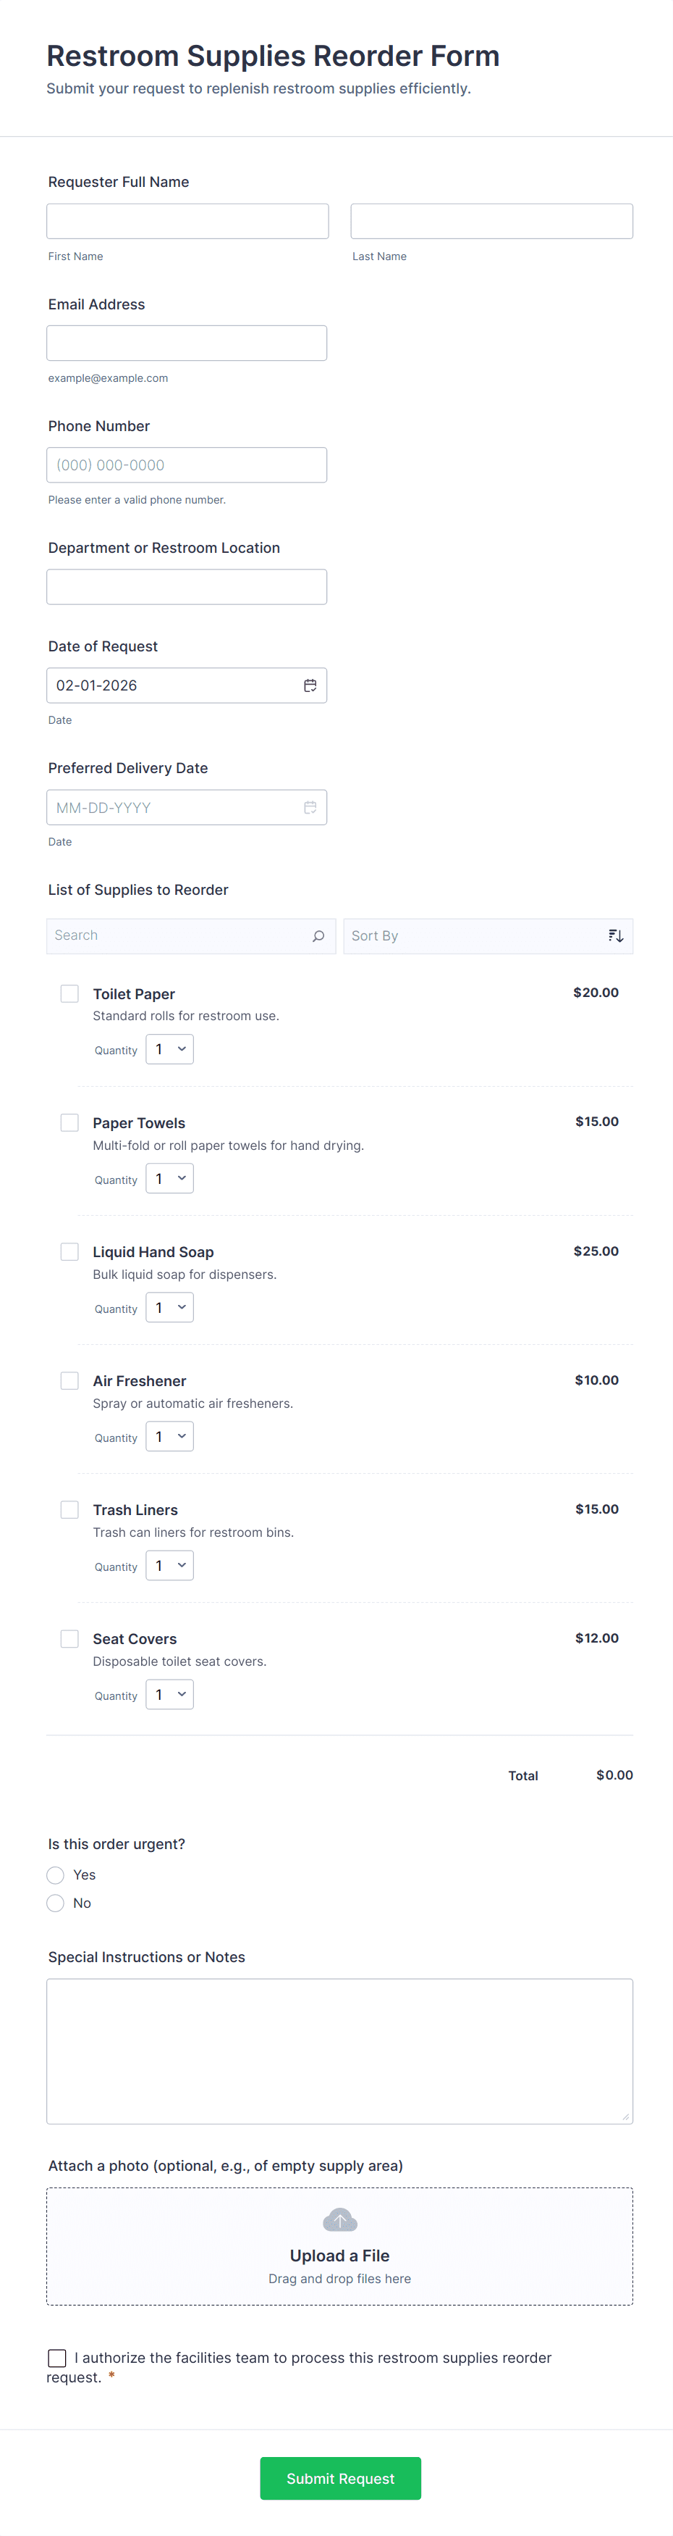Expand Seat Covers quantity dropdown
The height and width of the screenshot is (2536, 673).
[x=169, y=1694]
